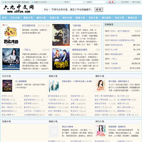Click the 六九中文网 site logo

point(19,9)
